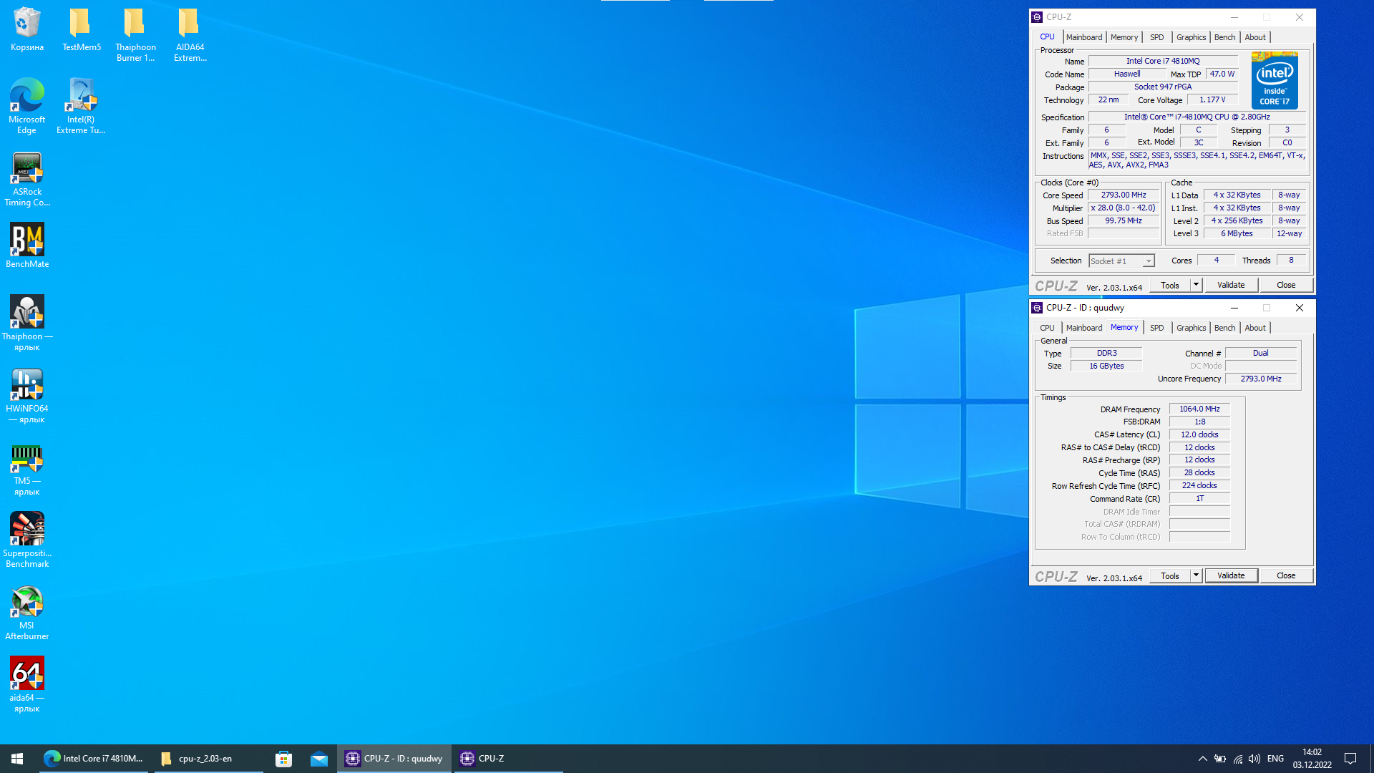Image resolution: width=1374 pixels, height=773 pixels.
Task: Change ENG input language indicator
Action: coord(1275,759)
